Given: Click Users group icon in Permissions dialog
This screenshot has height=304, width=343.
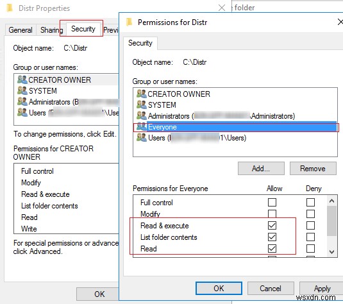Looking at the screenshot, I should [x=141, y=138].
